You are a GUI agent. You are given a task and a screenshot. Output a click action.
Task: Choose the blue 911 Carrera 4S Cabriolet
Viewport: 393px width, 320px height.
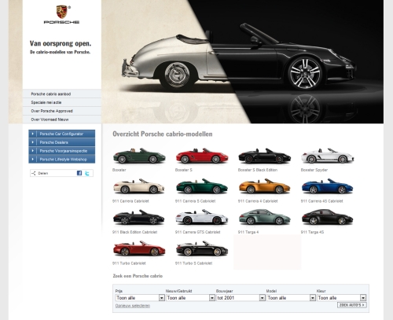(x=327, y=186)
